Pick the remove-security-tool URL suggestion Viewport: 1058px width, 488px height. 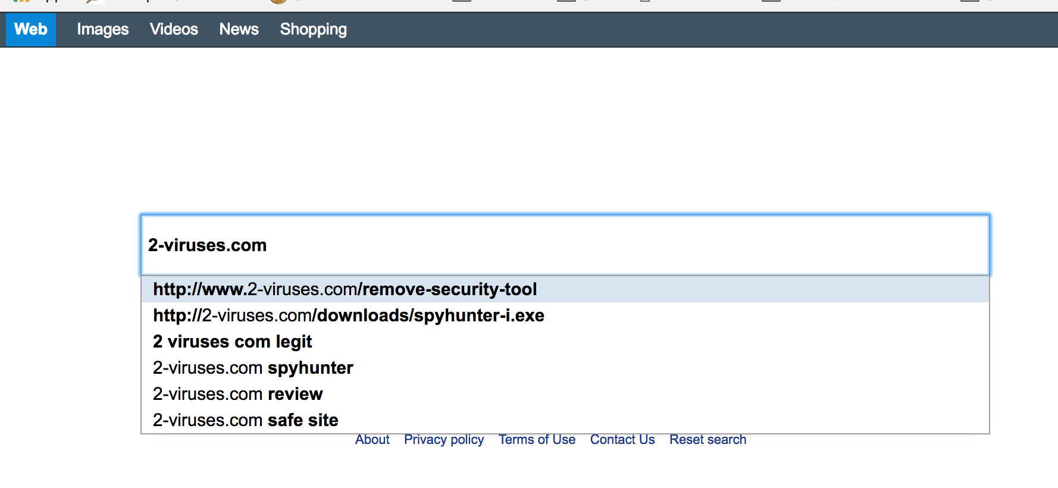[345, 289]
